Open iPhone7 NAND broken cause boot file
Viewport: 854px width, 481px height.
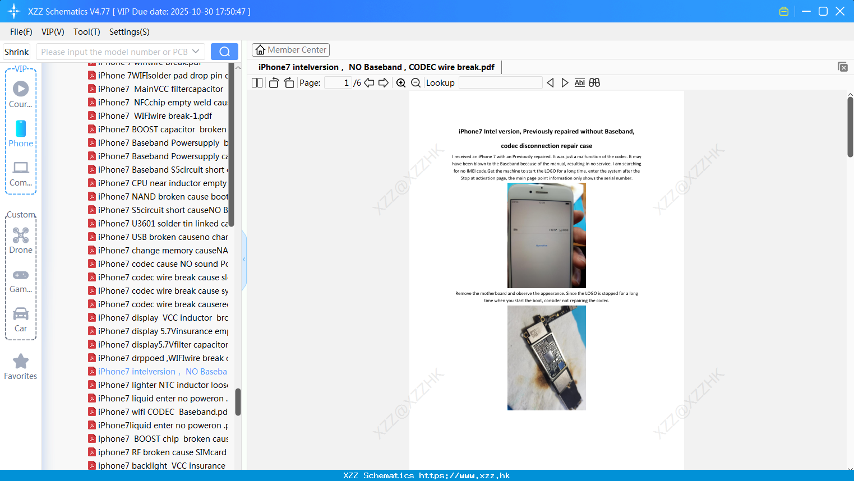coord(158,197)
